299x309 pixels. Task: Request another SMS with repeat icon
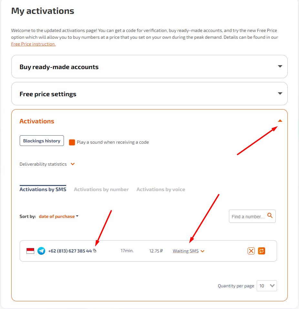[262, 251]
